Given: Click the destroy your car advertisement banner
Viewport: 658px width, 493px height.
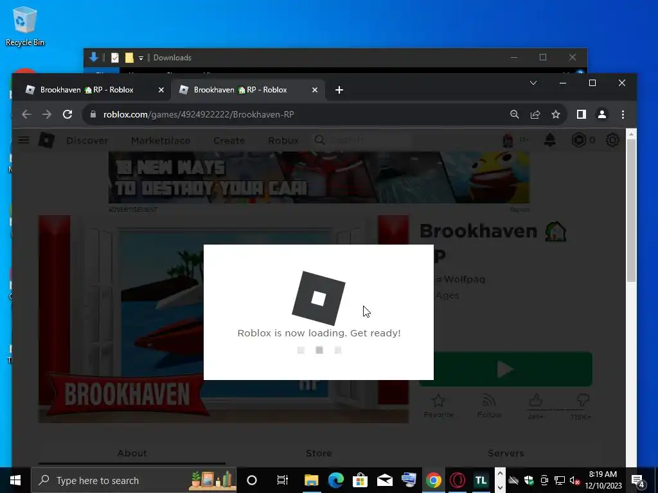Looking at the screenshot, I should coord(319,177).
